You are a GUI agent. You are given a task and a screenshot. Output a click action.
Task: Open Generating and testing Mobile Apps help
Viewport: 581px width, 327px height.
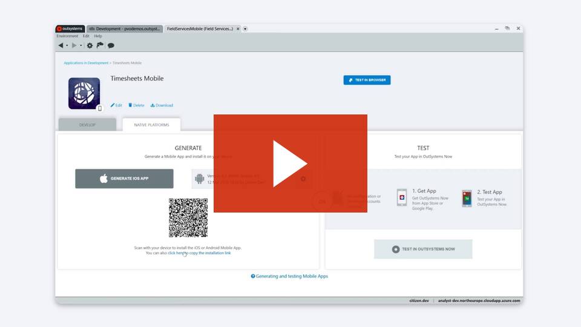pyautogui.click(x=289, y=276)
